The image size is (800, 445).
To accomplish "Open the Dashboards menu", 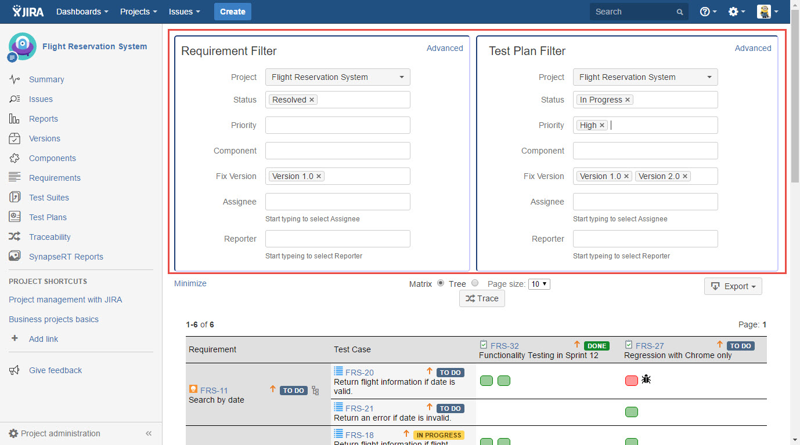I will coord(82,12).
